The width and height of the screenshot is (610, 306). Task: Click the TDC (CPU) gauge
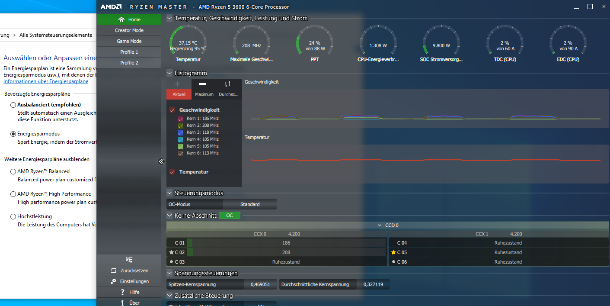click(x=505, y=42)
